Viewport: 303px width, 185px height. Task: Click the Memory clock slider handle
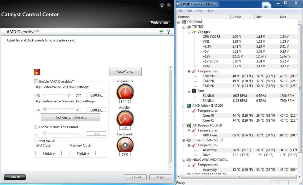click(45, 109)
